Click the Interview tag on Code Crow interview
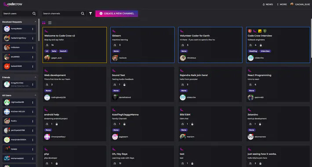Screen dimensions: 312x167 [x=265, y=51]
